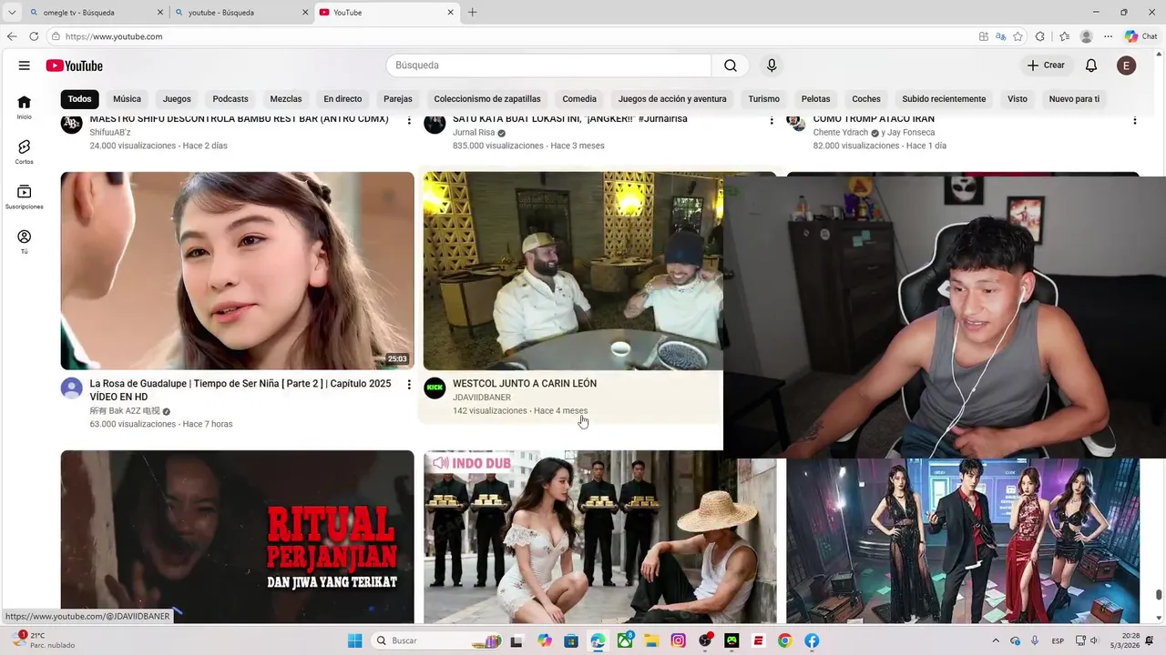Viewport: 1166px width, 655px height.
Task: Open La Rosa de Guadalupe video thumbnail
Action: [x=237, y=271]
